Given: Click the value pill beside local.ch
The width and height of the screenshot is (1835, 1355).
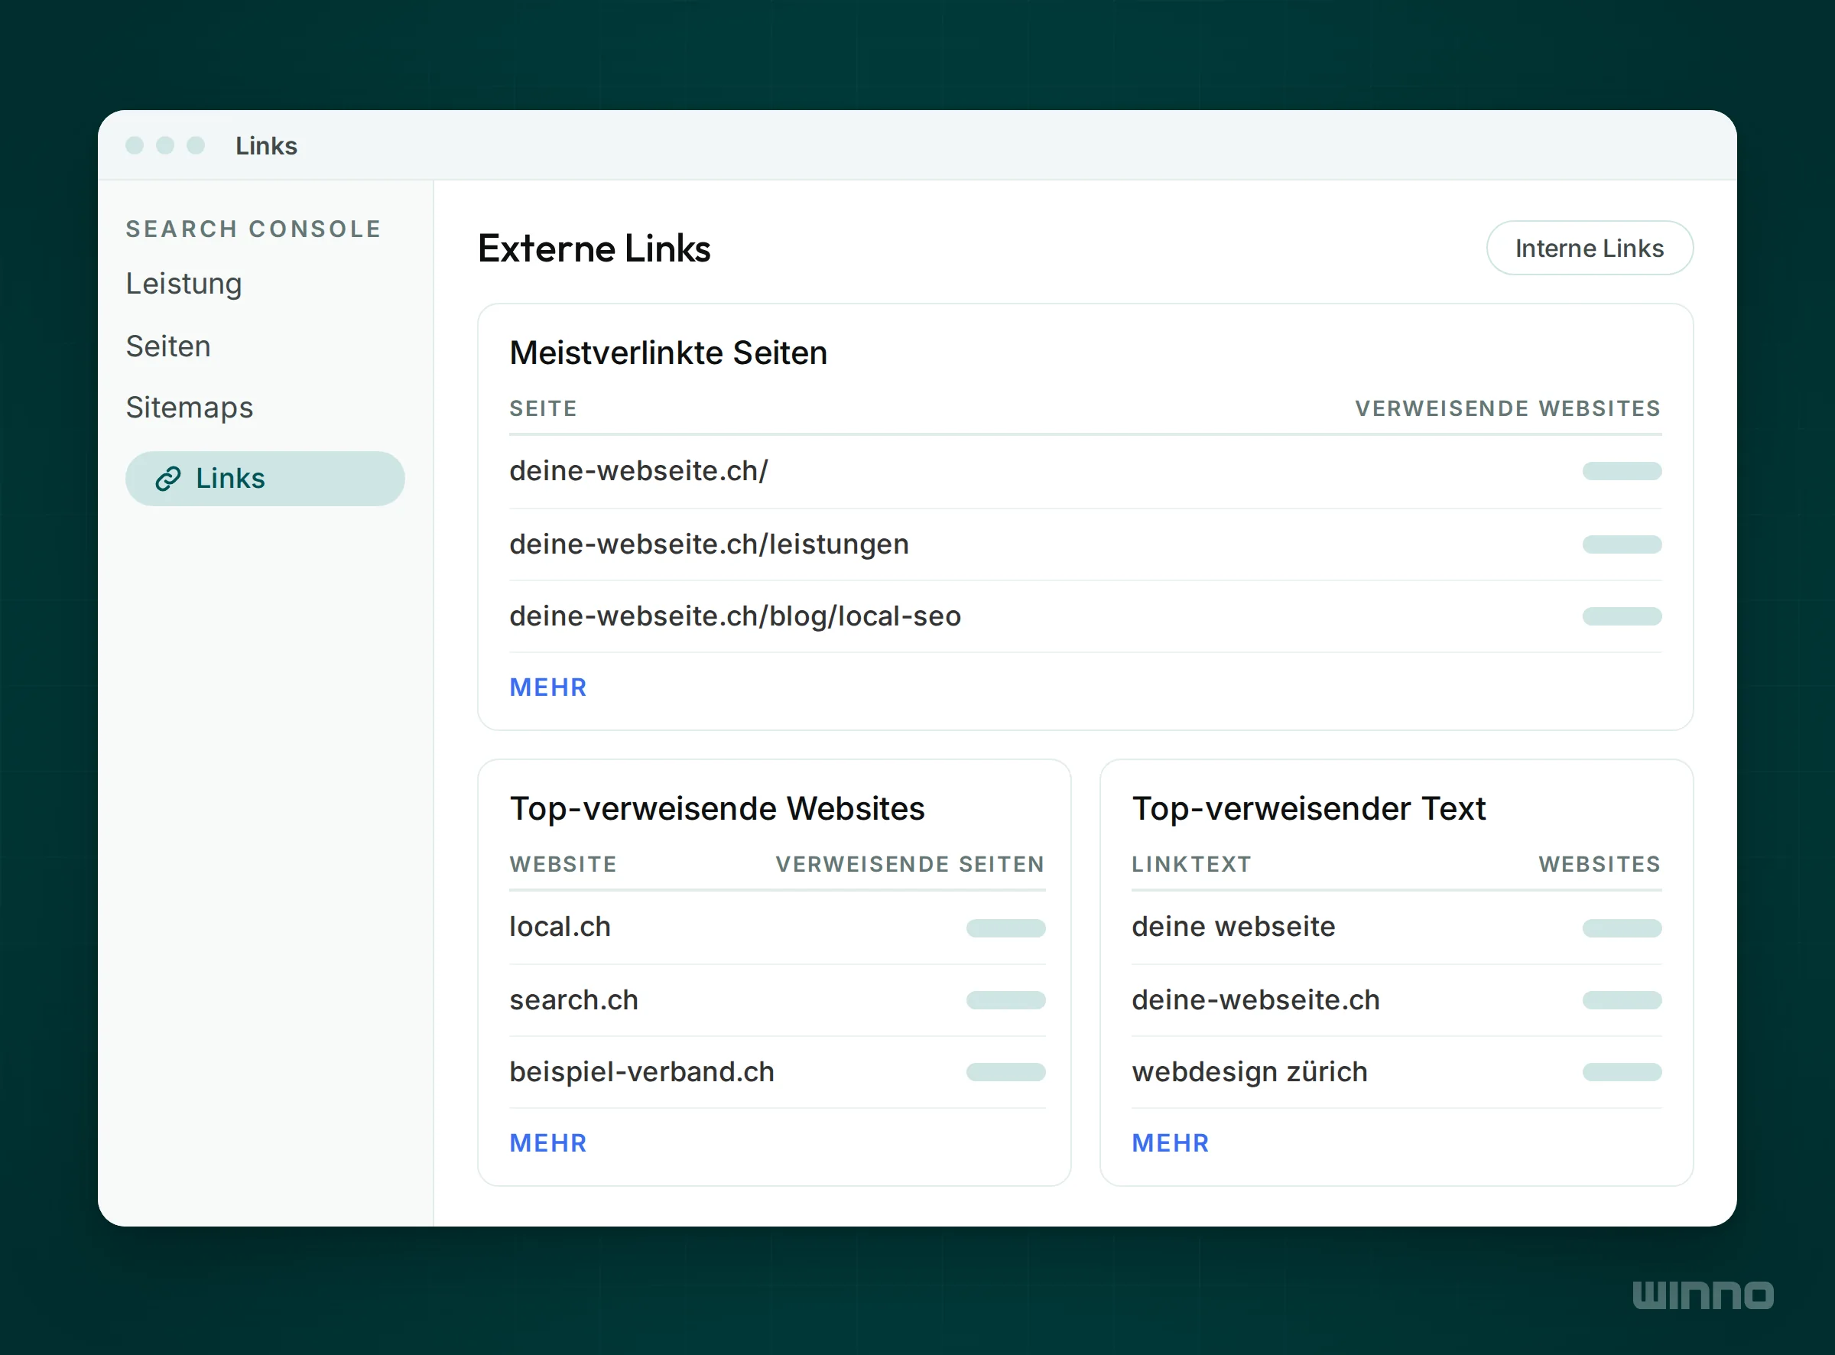Looking at the screenshot, I should click(x=1006, y=928).
